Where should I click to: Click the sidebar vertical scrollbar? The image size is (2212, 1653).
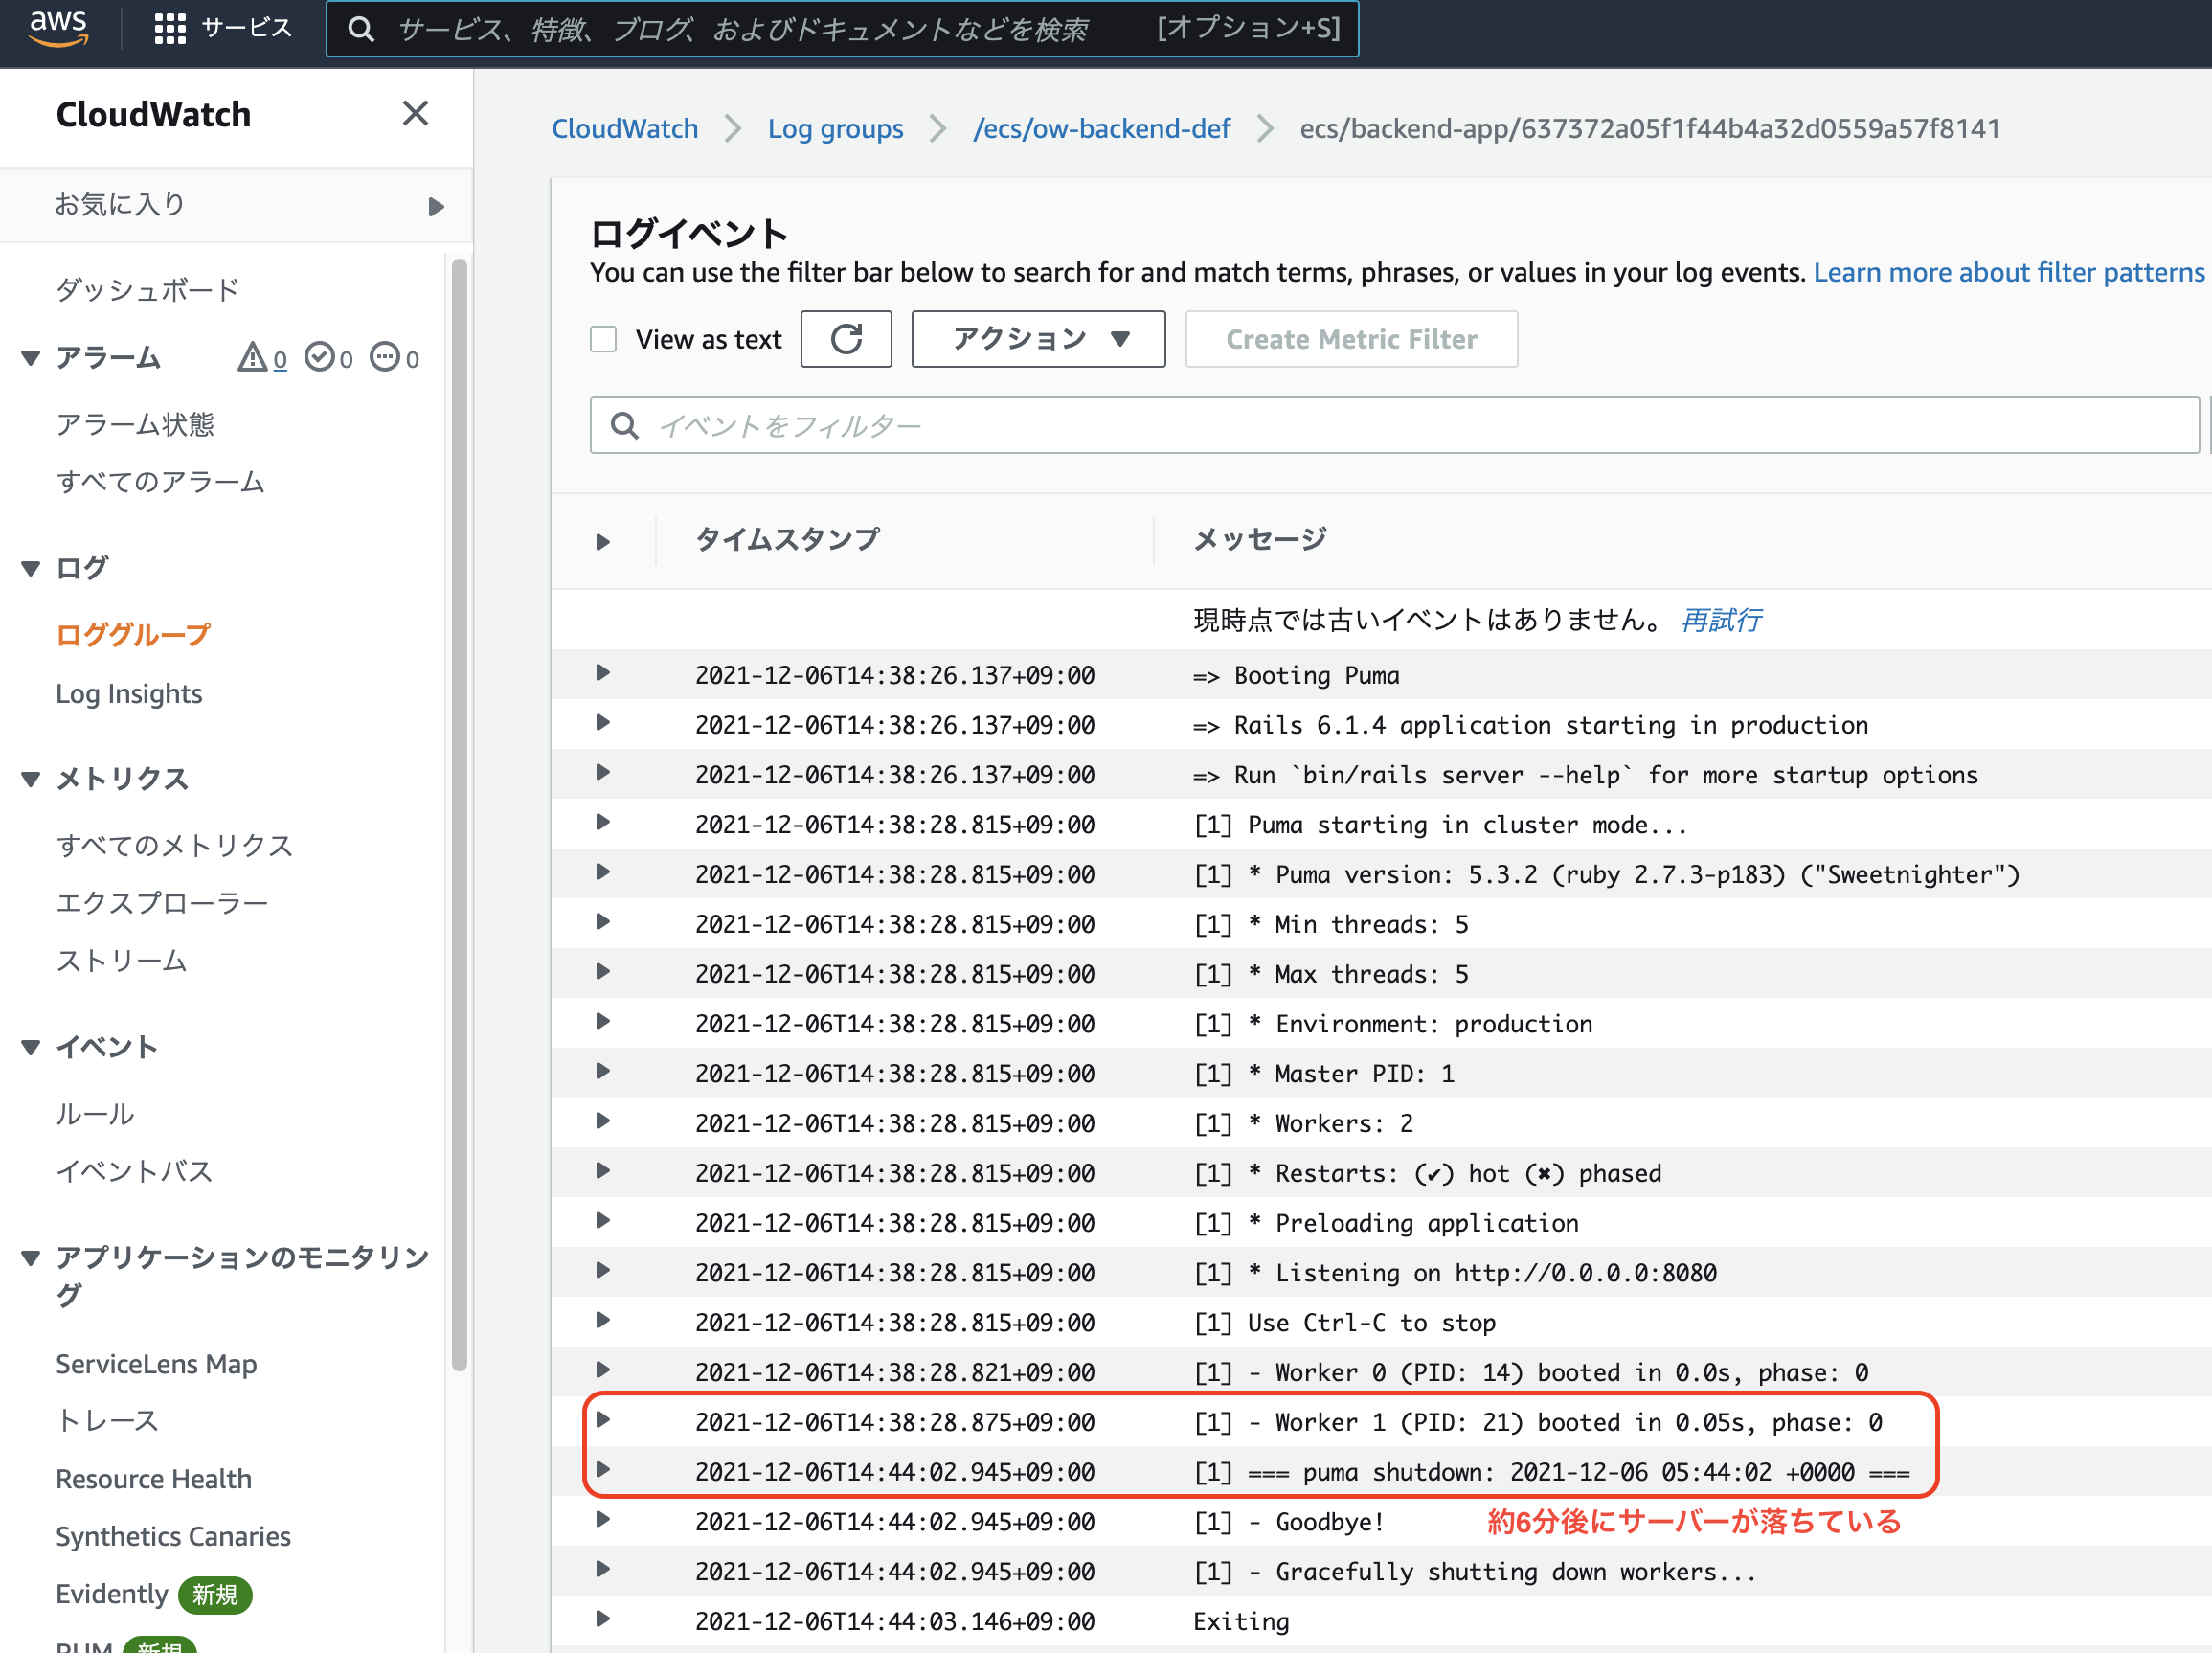[x=459, y=815]
